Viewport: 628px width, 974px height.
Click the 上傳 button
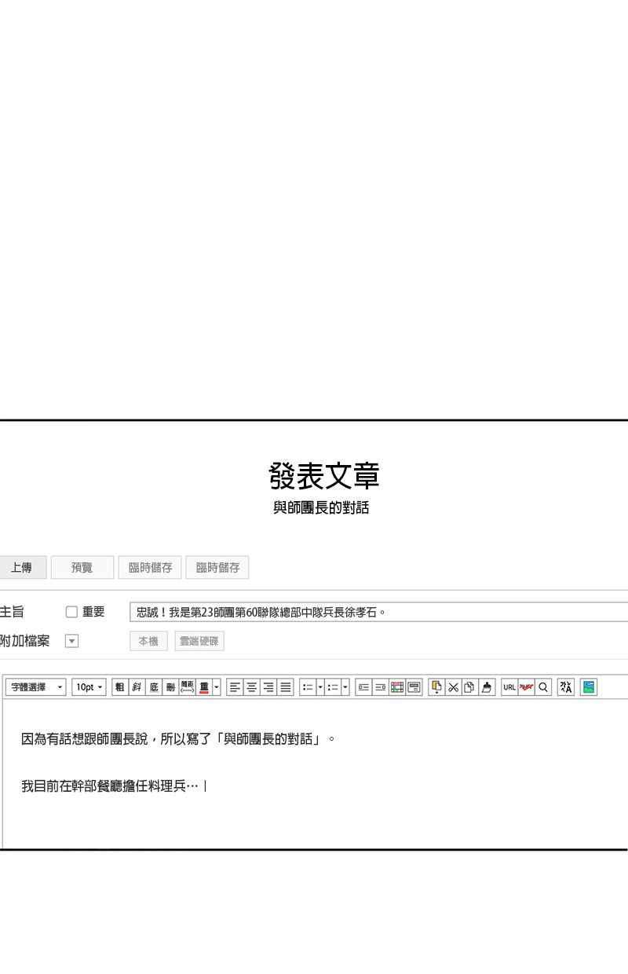22,568
